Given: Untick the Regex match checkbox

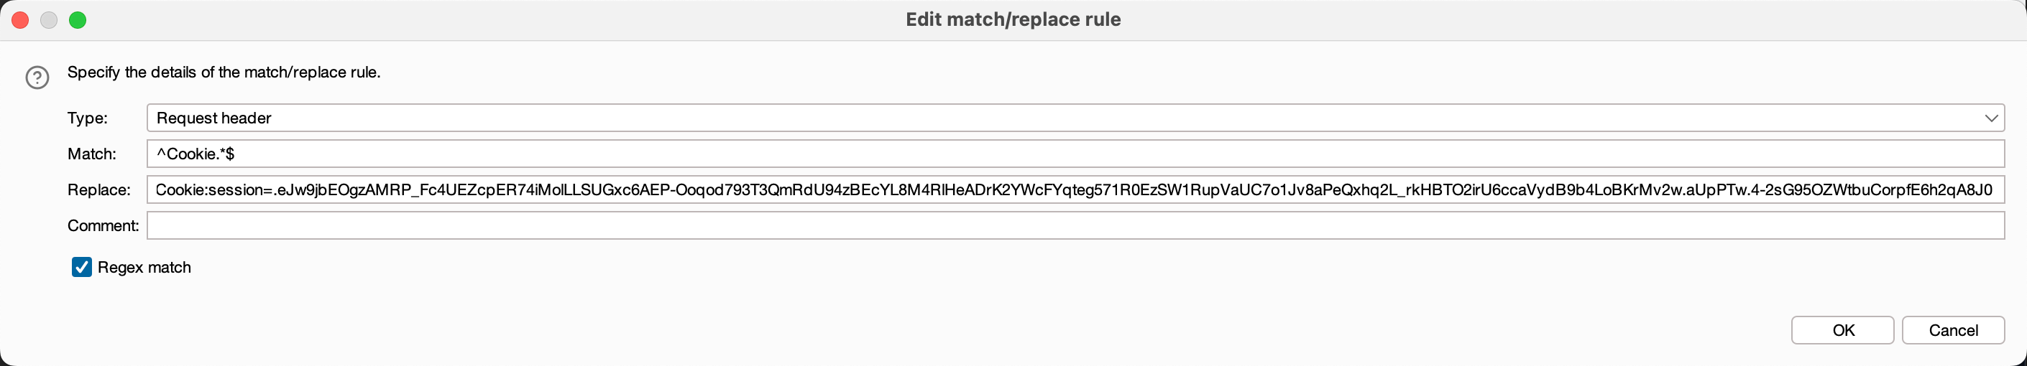Looking at the screenshot, I should 82,267.
